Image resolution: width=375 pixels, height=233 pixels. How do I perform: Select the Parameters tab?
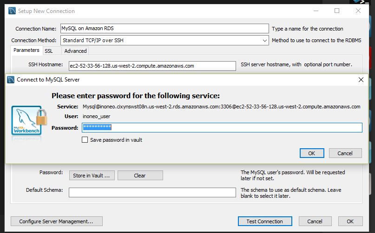26,50
